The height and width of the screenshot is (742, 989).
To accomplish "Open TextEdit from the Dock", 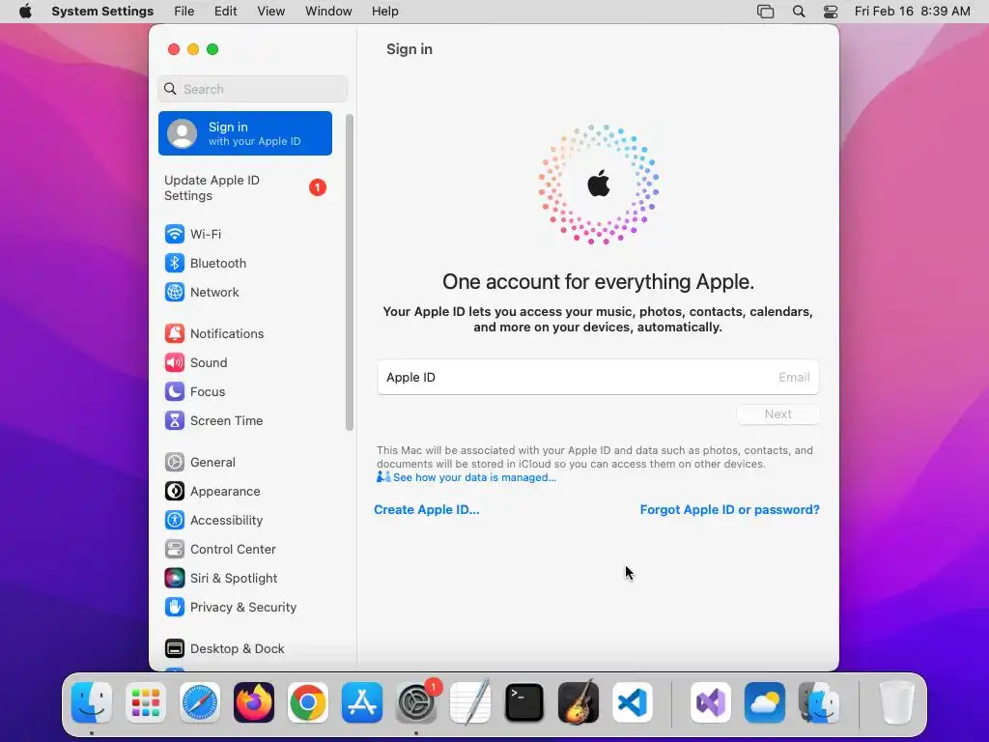I will coord(470,702).
